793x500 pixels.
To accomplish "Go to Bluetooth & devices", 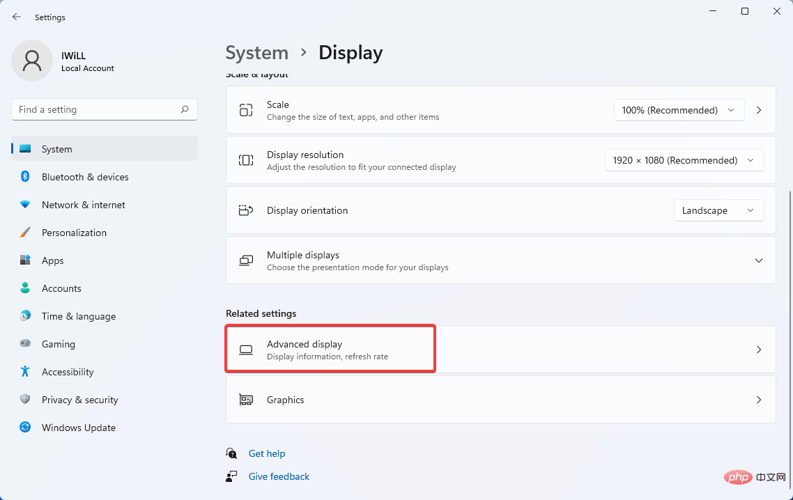I will [105, 176].
